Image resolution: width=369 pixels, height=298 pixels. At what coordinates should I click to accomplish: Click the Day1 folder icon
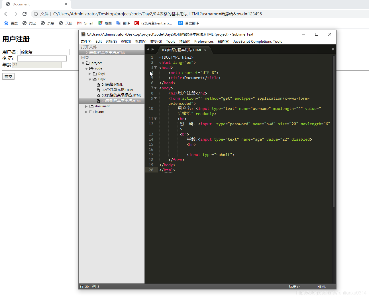coord(95,74)
